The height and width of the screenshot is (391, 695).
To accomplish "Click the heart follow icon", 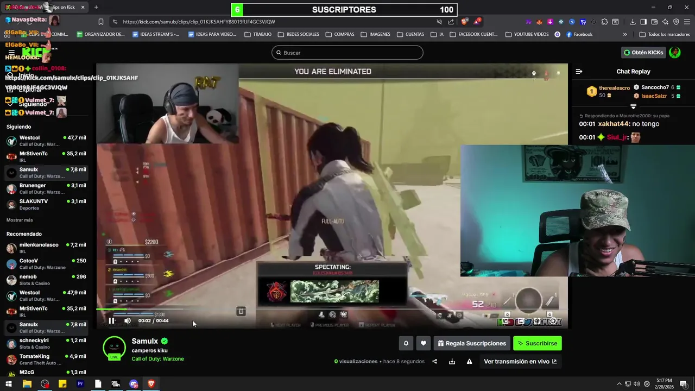I will coord(424,343).
